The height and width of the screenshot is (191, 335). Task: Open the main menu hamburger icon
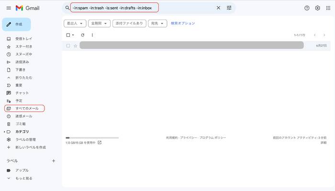[x=9, y=8]
